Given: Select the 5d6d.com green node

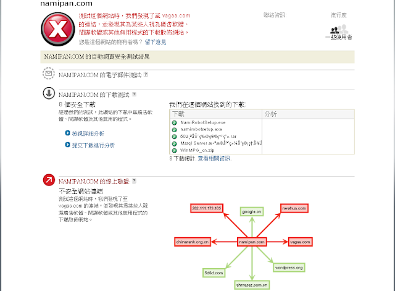Looking at the screenshot, I should (214, 273).
